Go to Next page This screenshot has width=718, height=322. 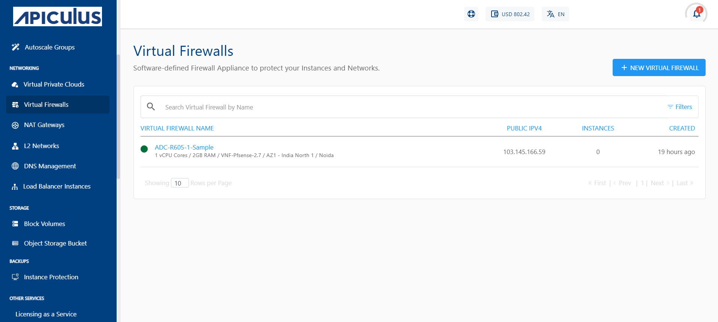[660, 183]
